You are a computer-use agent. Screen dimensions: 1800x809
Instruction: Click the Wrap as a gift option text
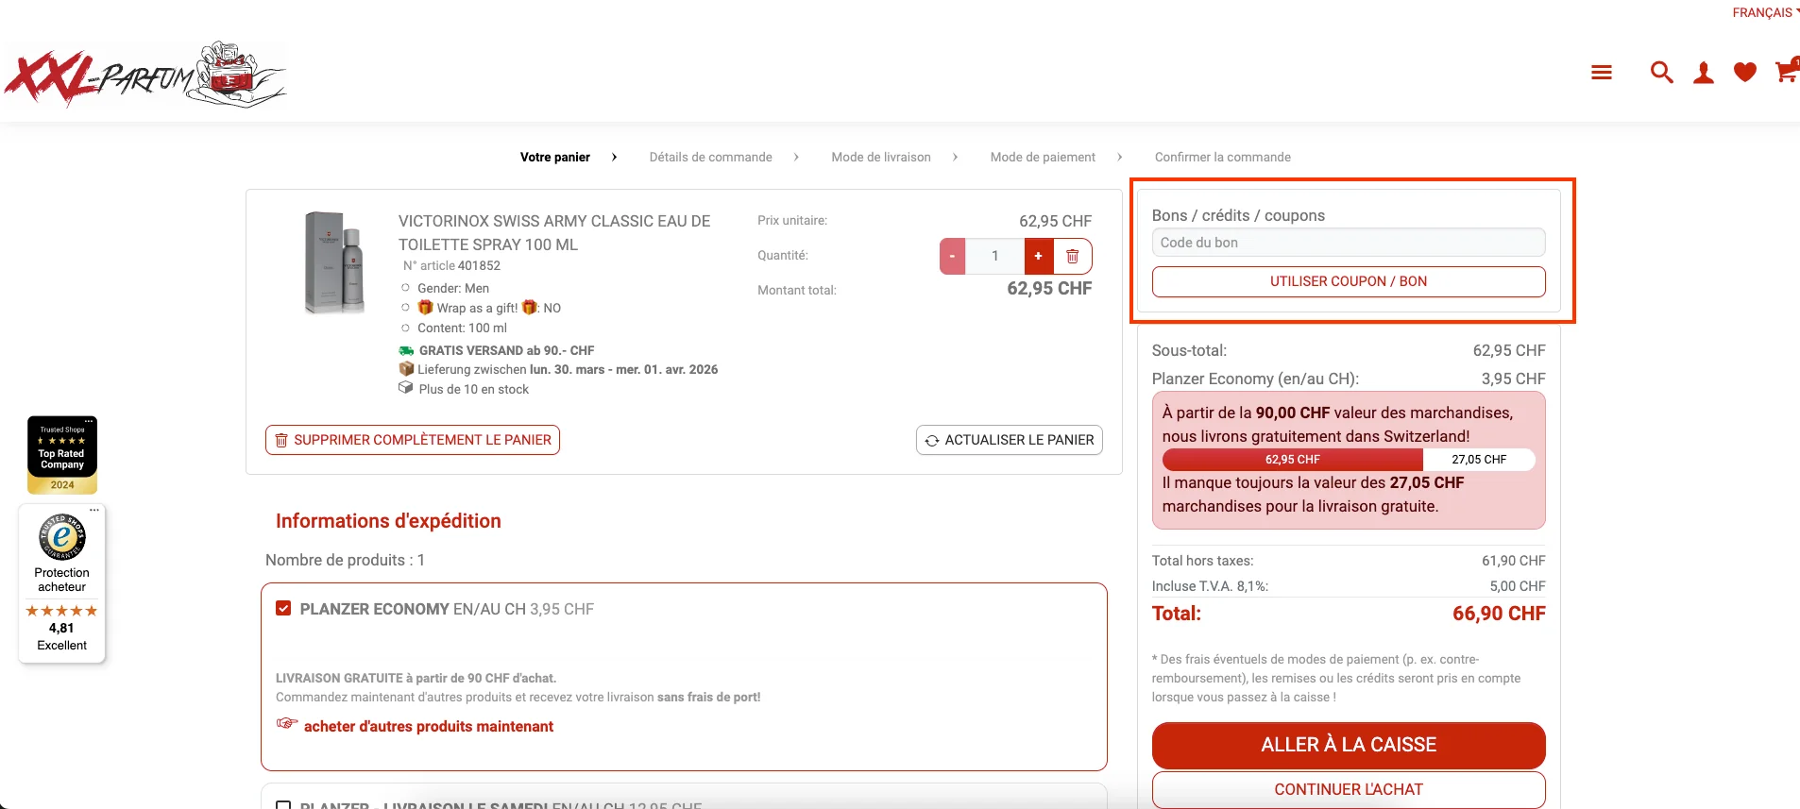click(489, 308)
